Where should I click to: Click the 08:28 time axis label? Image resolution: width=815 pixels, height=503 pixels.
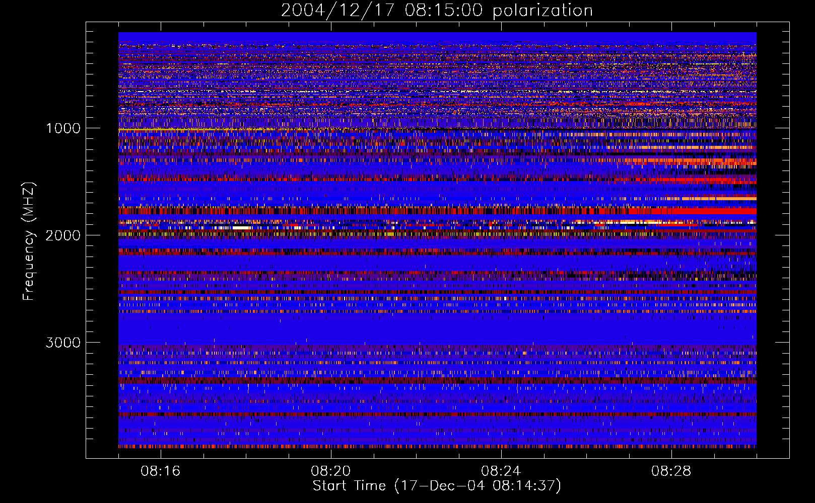pos(671,471)
